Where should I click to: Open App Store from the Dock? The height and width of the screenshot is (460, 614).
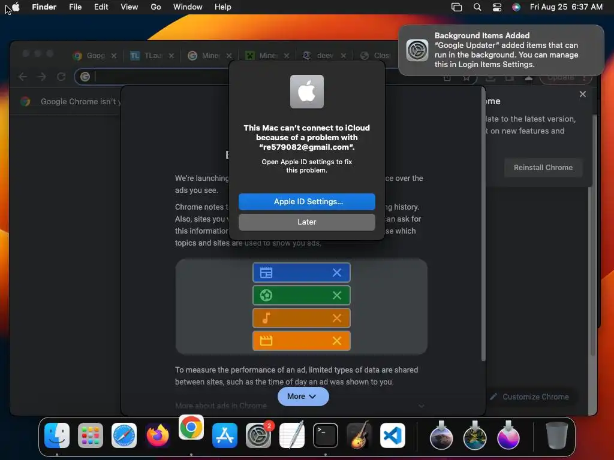(x=225, y=435)
